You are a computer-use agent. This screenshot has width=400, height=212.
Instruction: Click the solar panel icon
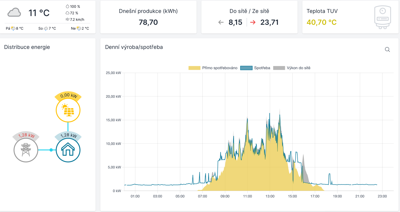(68, 111)
